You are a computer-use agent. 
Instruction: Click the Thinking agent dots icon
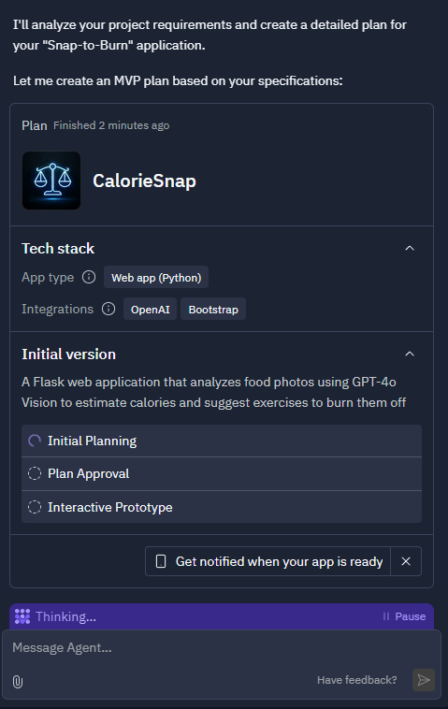[x=22, y=616]
